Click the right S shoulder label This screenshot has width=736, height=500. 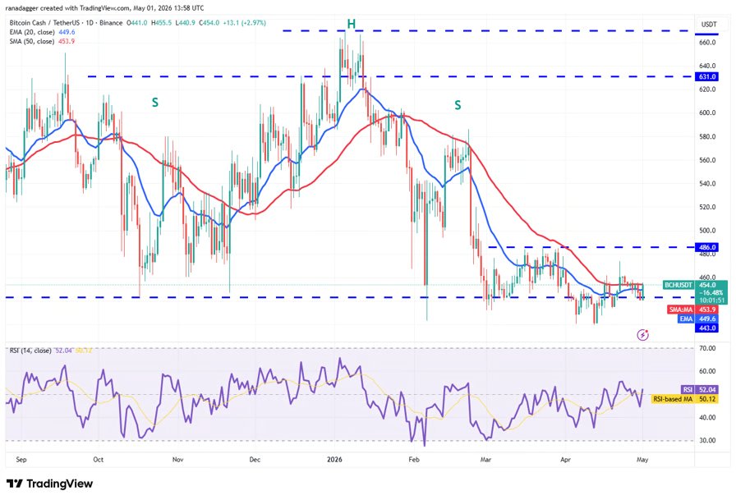pyautogui.click(x=458, y=105)
